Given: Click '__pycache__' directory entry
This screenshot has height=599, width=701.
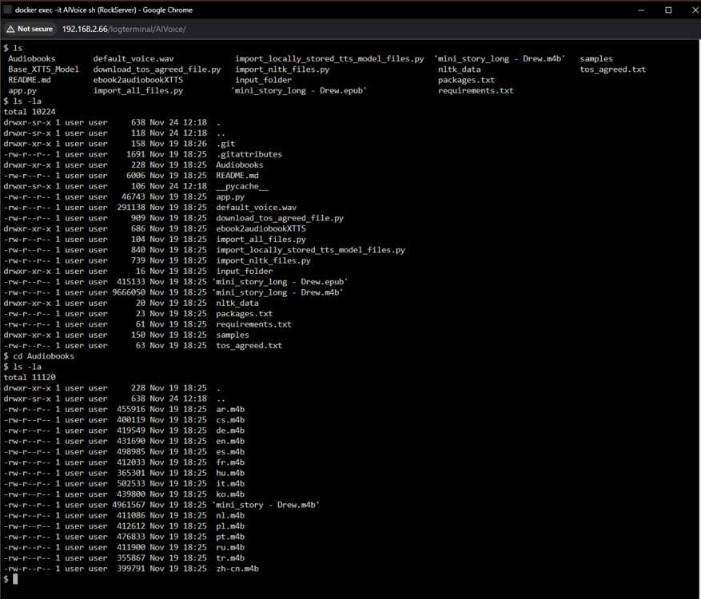Looking at the screenshot, I should (x=242, y=186).
